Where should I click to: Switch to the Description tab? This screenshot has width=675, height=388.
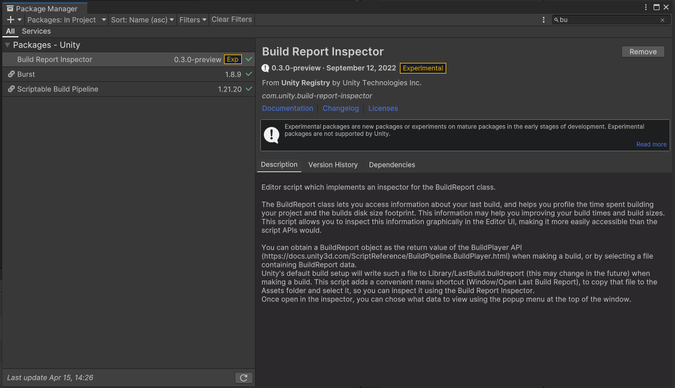click(279, 164)
